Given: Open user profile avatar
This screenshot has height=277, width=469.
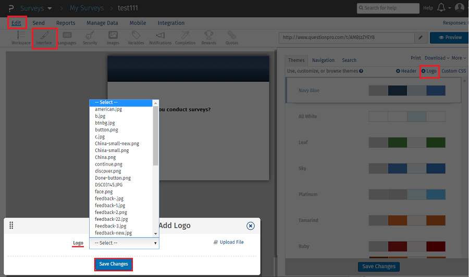Looking at the screenshot, I should [x=460, y=7].
